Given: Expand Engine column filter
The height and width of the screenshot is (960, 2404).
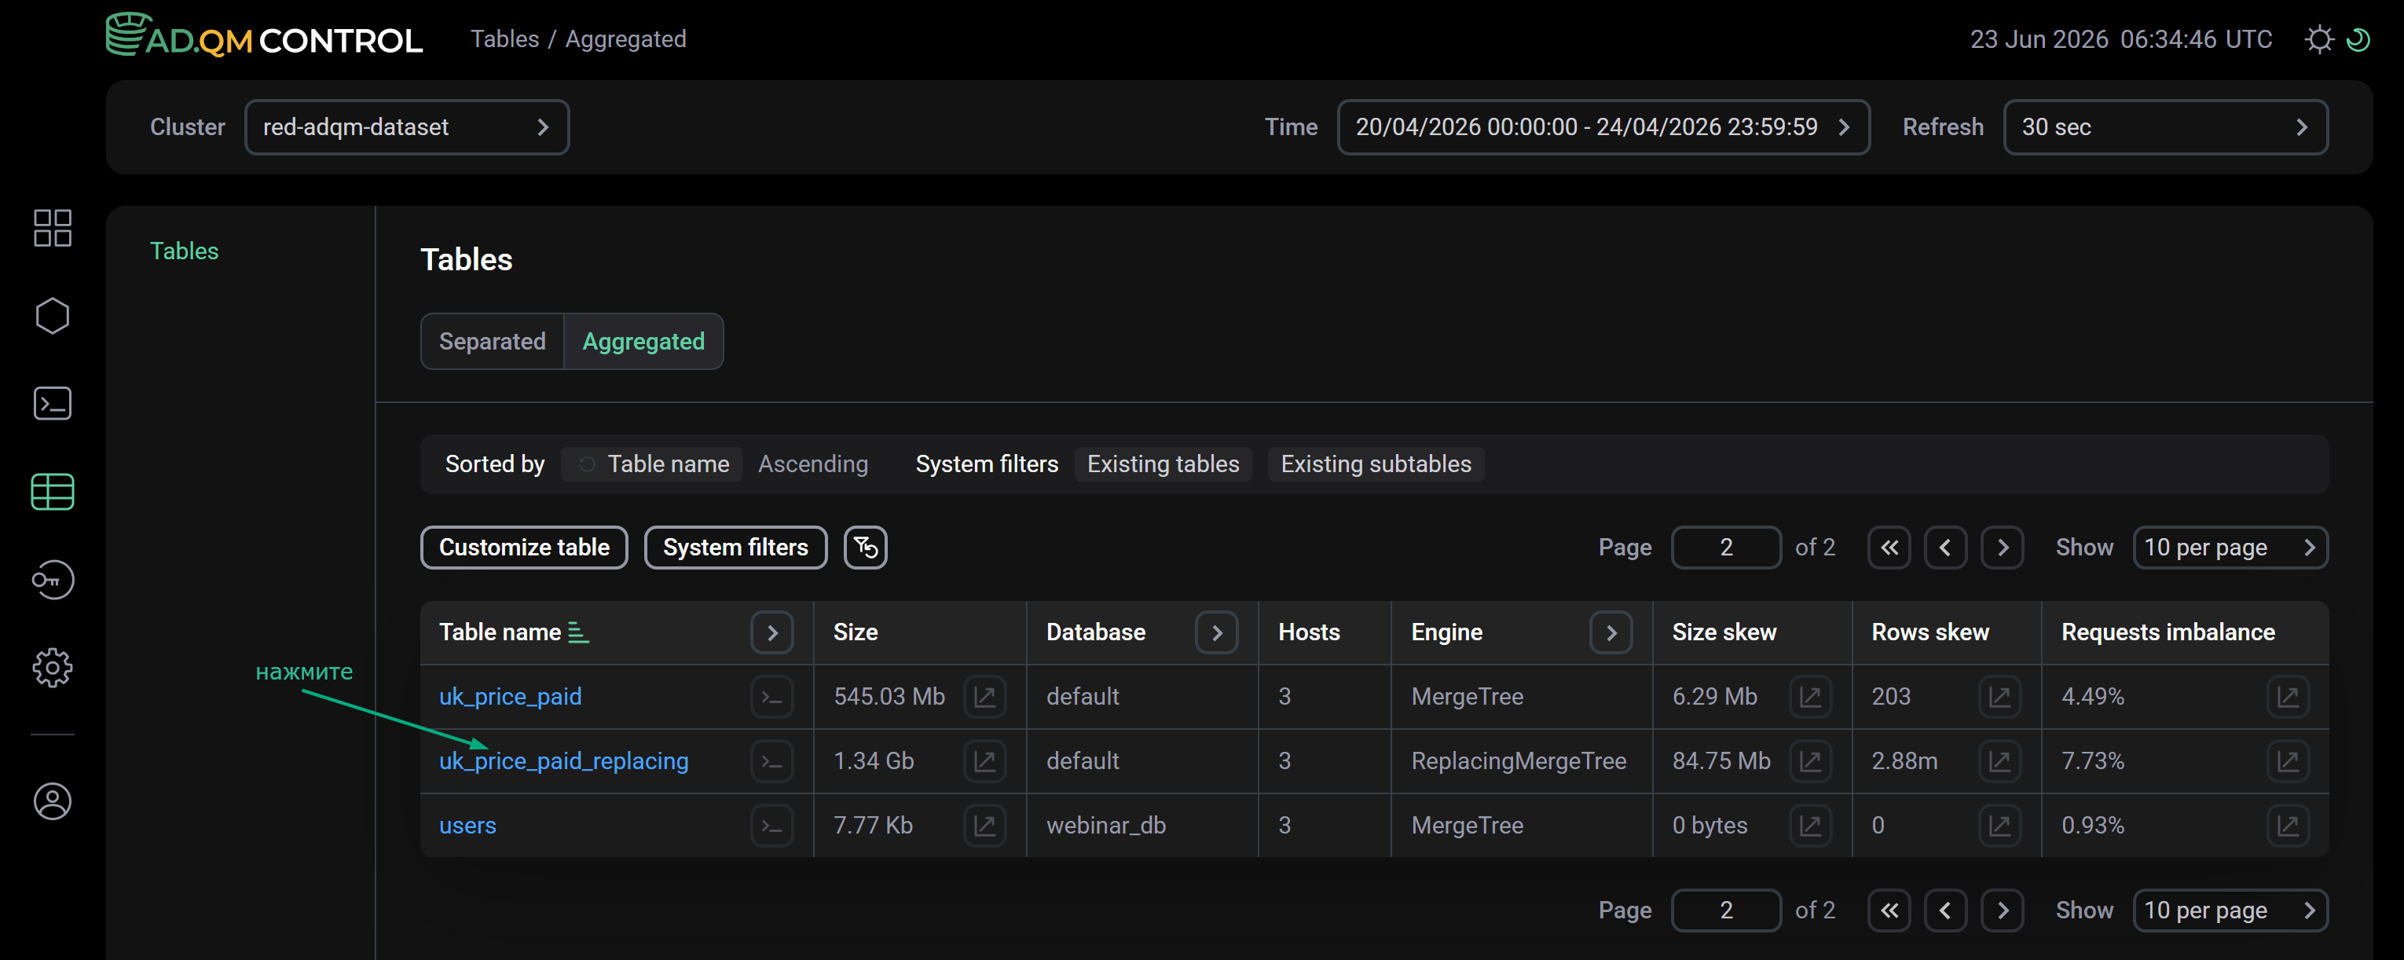Looking at the screenshot, I should pyautogui.click(x=1611, y=632).
